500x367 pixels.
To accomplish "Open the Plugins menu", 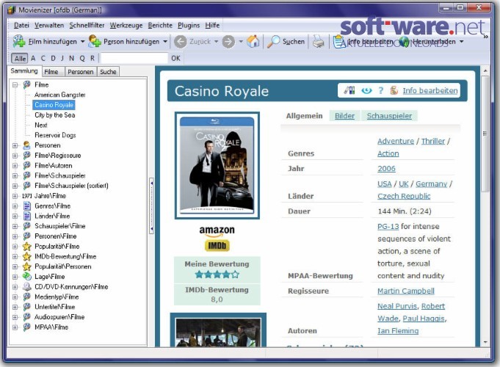I will point(189,25).
